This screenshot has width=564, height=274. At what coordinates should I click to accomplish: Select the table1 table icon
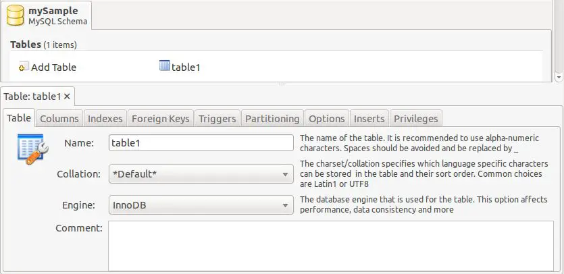tap(164, 66)
